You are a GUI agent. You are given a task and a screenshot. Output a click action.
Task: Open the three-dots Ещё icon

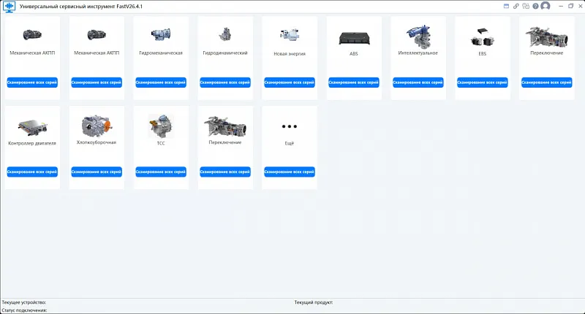click(290, 126)
